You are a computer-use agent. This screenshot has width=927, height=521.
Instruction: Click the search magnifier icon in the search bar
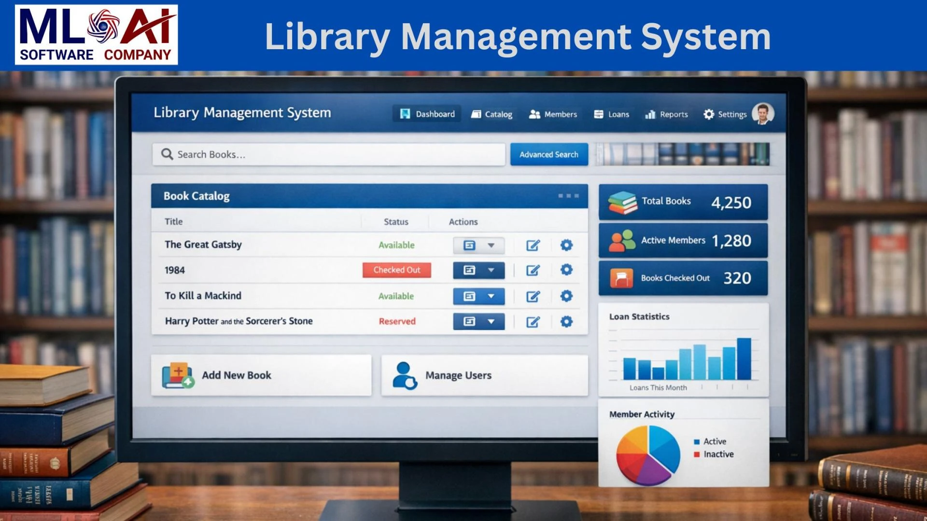[167, 154]
